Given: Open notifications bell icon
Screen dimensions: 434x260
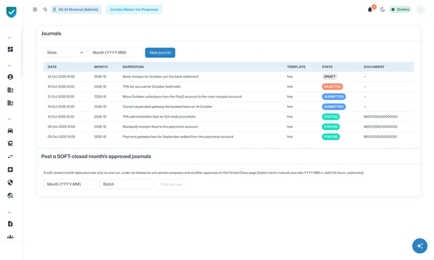Looking at the screenshot, I should [x=370, y=10].
